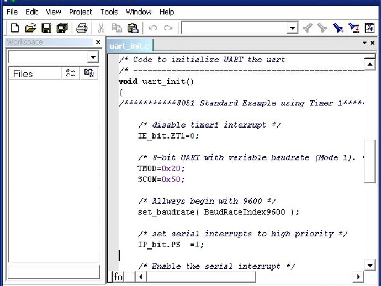Open the Tools menu
Image resolution: width=381 pixels, height=286 pixels.
[109, 12]
